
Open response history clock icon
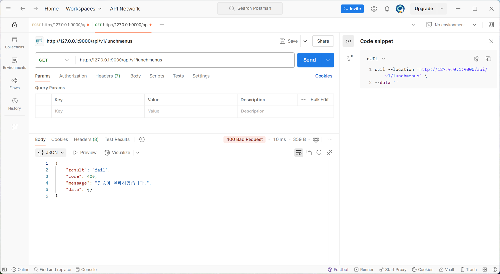point(142,139)
